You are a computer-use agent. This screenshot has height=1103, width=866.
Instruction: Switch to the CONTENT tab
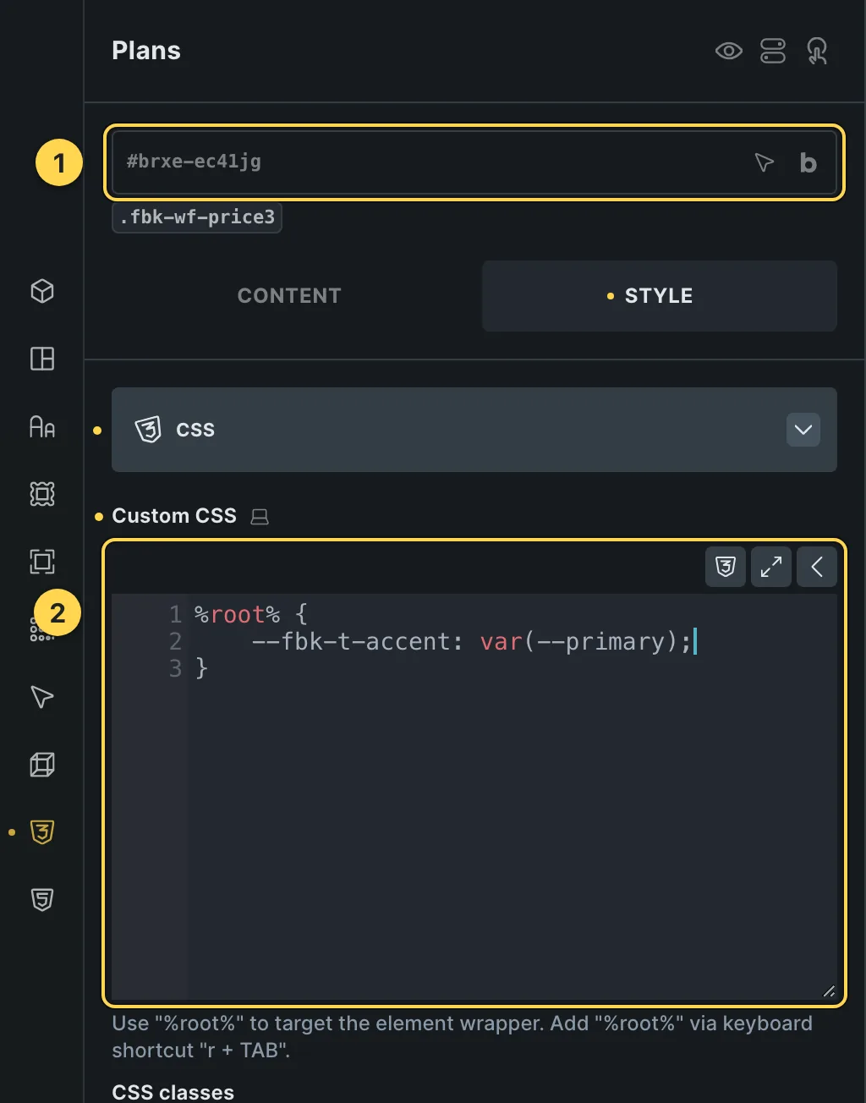289,296
